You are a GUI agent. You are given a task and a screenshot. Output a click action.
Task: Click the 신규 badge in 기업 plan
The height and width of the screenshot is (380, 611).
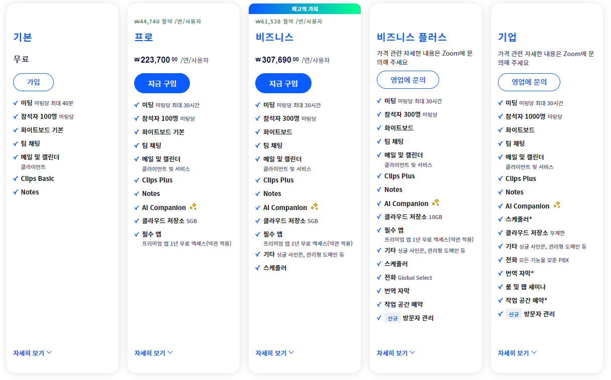[514, 314]
